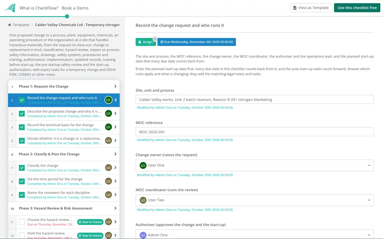
Task: Click the 'Due Wednesday, November 4th 2026' button
Action: point(197,42)
